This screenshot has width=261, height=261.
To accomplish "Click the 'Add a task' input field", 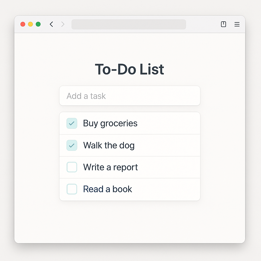I will click(x=130, y=96).
